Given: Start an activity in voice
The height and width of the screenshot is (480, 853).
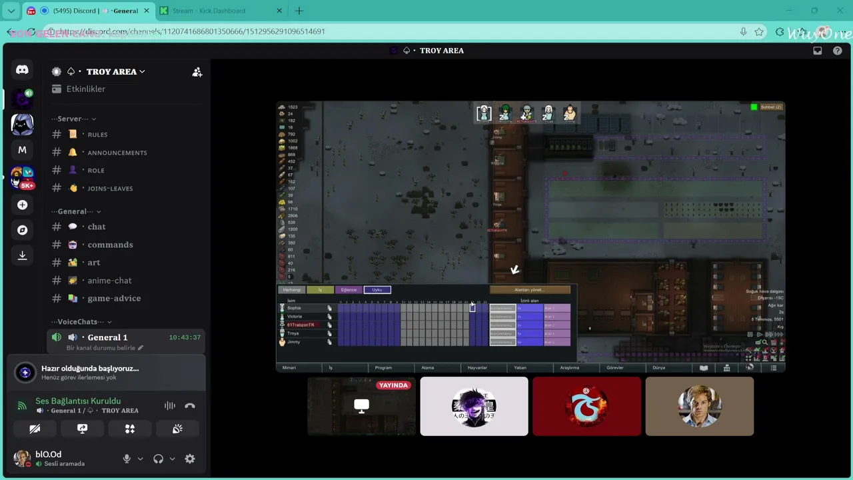Looking at the screenshot, I should pyautogui.click(x=130, y=429).
